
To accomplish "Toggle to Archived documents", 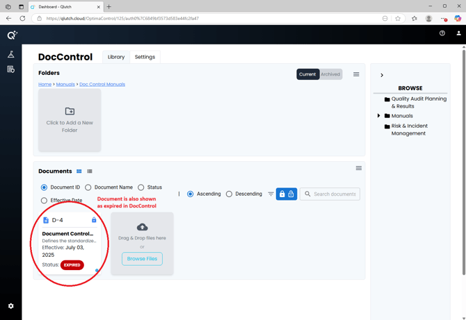I will point(330,74).
